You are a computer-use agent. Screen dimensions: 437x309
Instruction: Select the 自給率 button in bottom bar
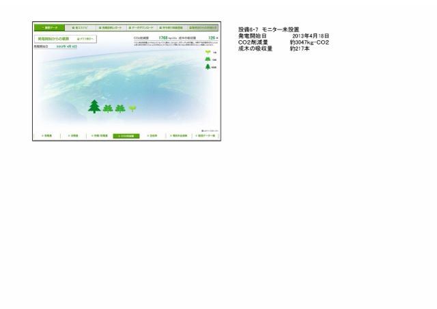(x=152, y=136)
